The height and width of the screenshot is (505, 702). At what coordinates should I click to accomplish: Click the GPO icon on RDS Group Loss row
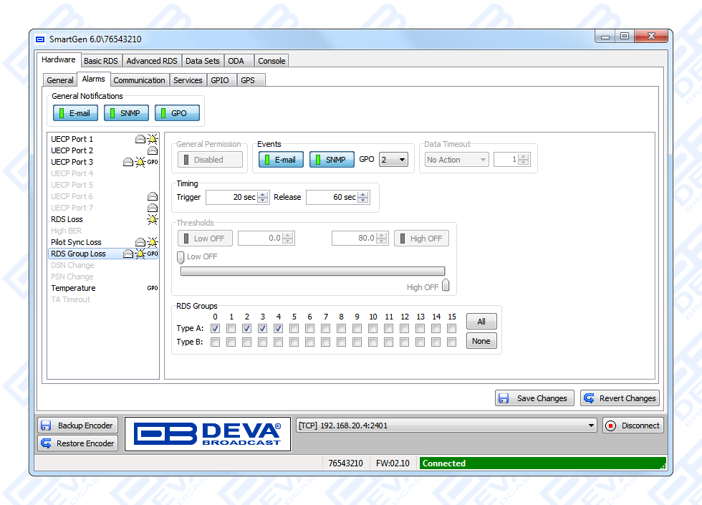[153, 254]
